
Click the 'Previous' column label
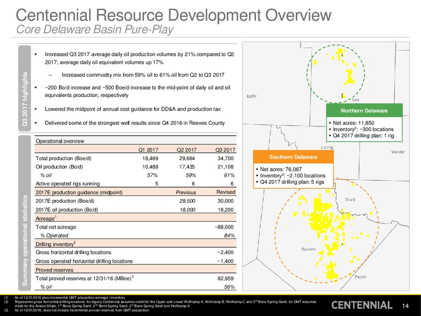point(186,192)
